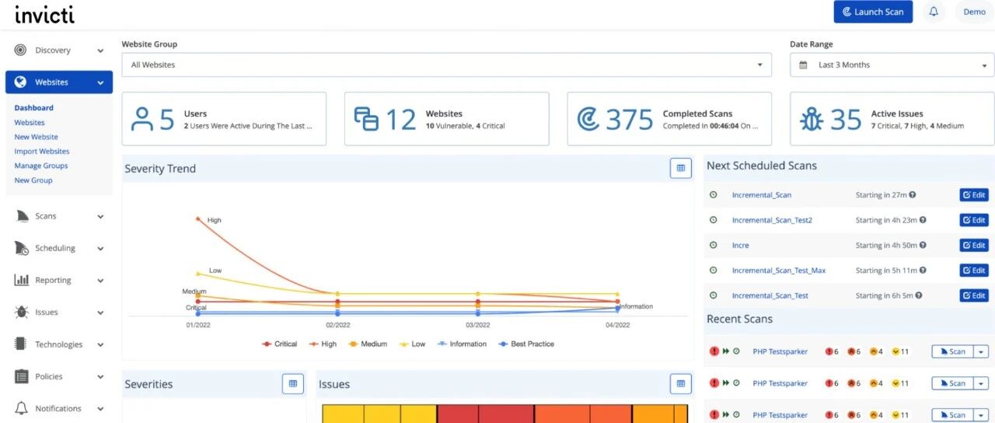Viewport: 995px width, 423px height.
Task: Expand the Discovery menu chevron
Action: 100,51
